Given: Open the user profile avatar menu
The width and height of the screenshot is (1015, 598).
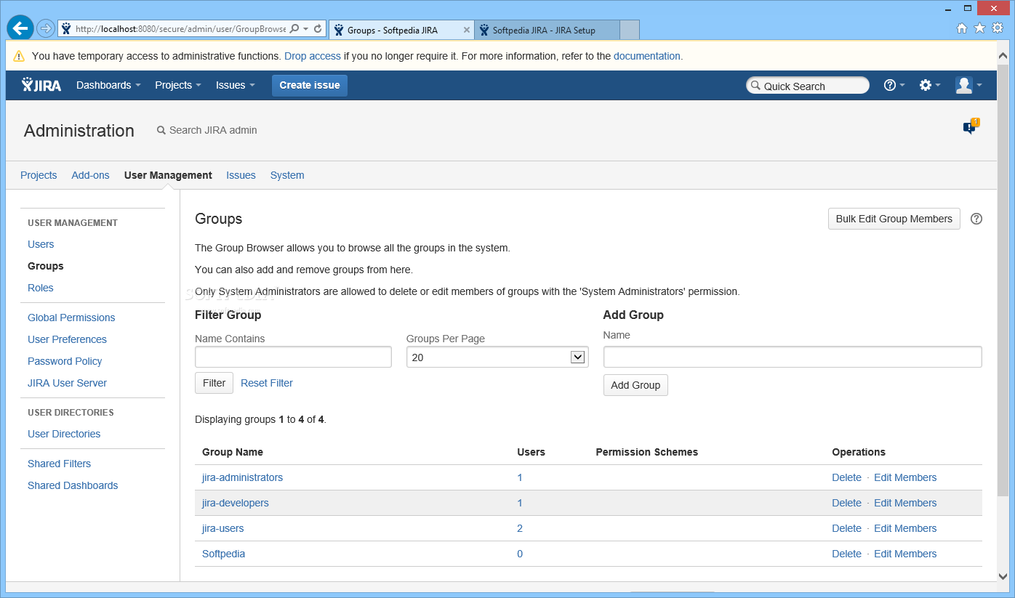Looking at the screenshot, I should [968, 85].
